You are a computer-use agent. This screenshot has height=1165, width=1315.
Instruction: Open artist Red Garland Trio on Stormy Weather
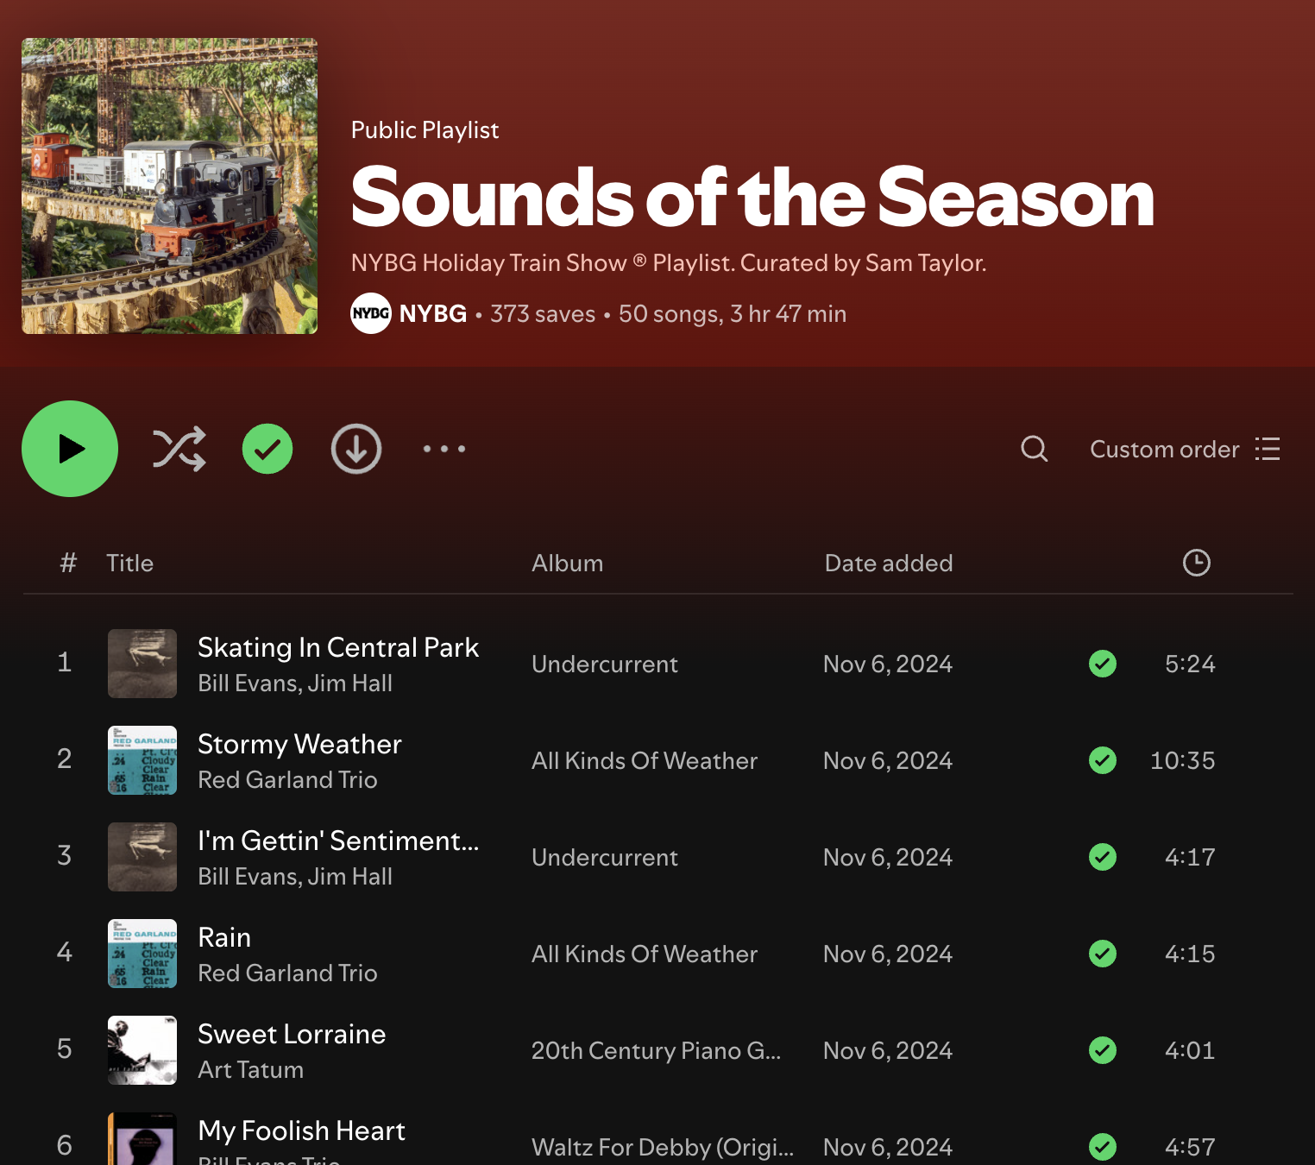287,780
